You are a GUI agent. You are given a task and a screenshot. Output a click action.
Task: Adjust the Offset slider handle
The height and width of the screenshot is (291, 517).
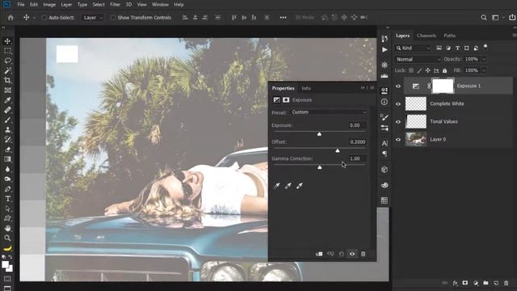(x=338, y=151)
